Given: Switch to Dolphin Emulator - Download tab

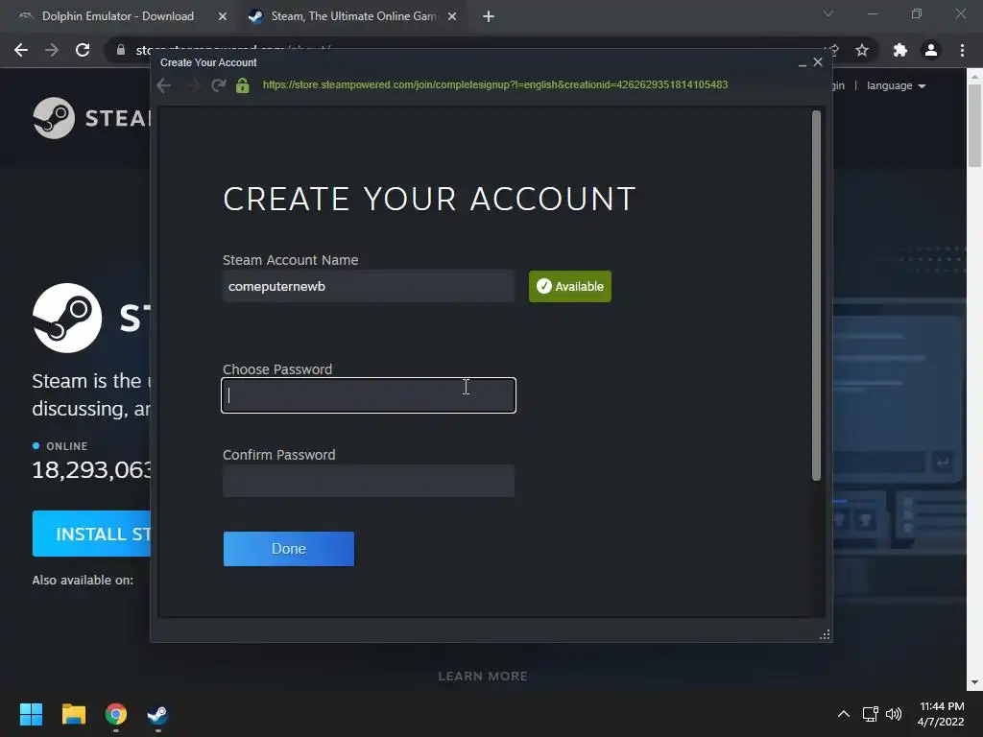Looking at the screenshot, I should (x=118, y=16).
